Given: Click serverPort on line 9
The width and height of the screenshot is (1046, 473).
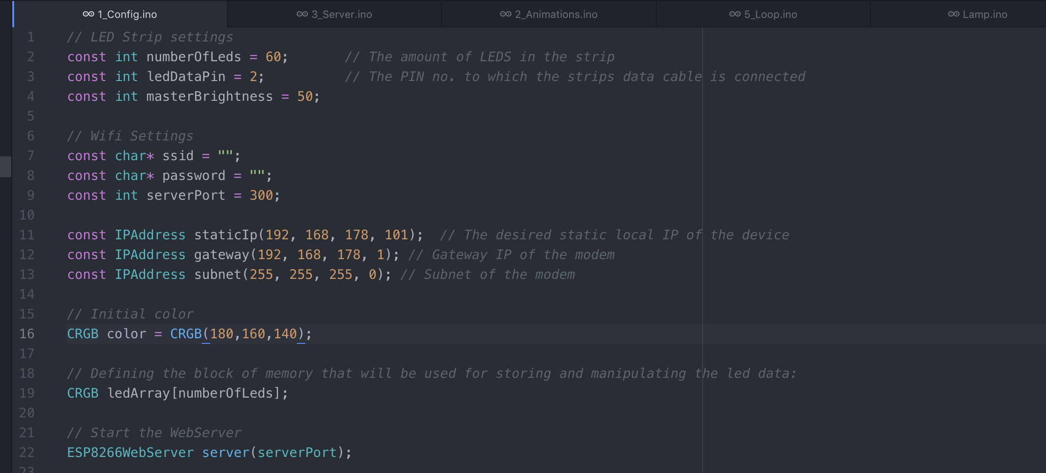Looking at the screenshot, I should pyautogui.click(x=186, y=195).
